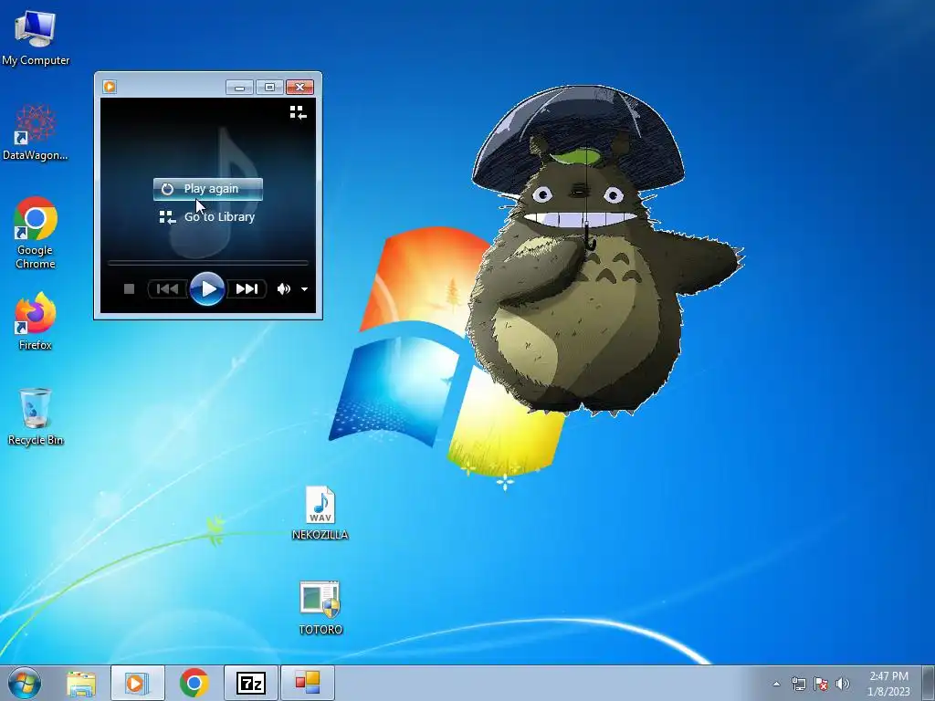Maximize the media player window
Viewport: 935px width, 701px height.
(269, 88)
